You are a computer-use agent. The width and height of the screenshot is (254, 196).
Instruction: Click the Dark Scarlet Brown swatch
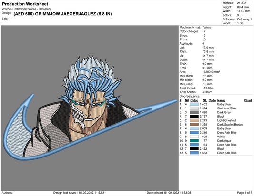tap(194, 125)
